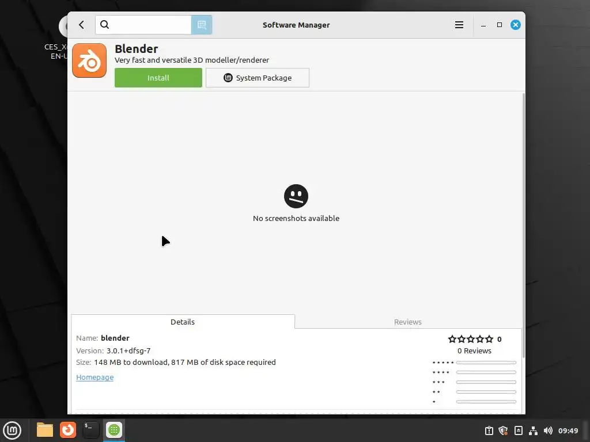Click the 0 Reviews label

coord(475,350)
